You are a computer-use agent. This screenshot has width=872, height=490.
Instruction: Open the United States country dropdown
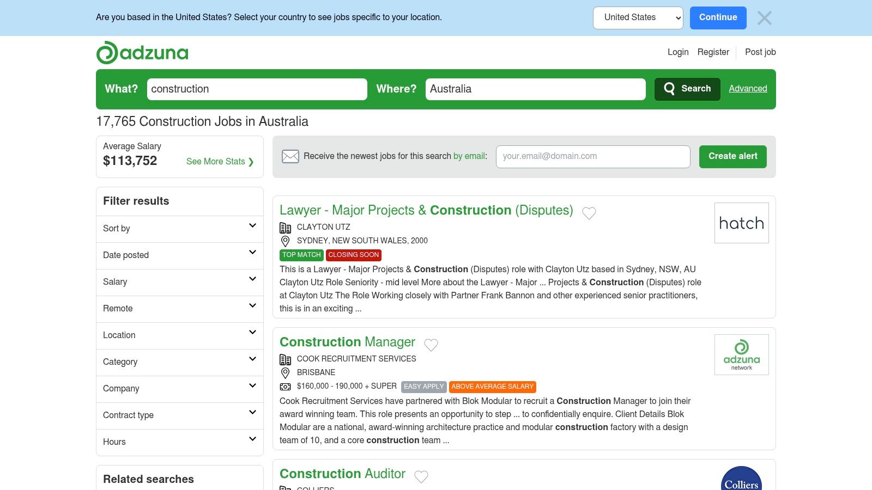click(x=638, y=18)
